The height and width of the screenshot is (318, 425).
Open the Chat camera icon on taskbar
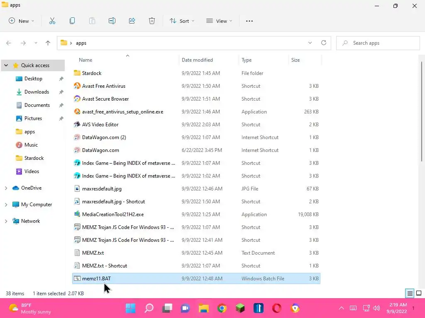[x=186, y=308]
